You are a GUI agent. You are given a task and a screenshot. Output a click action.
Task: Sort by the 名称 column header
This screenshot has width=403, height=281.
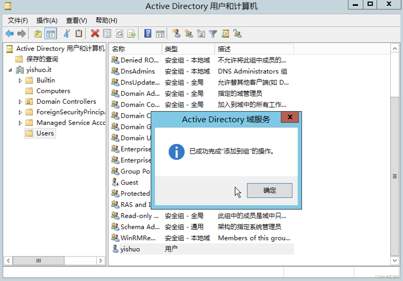(x=135, y=49)
